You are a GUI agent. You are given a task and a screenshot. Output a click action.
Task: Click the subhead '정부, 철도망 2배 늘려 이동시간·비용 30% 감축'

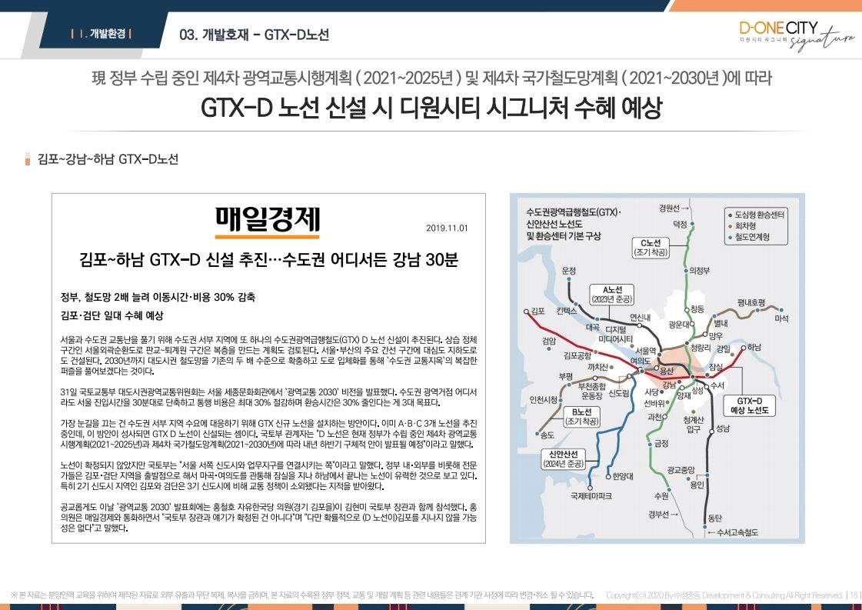point(158,298)
